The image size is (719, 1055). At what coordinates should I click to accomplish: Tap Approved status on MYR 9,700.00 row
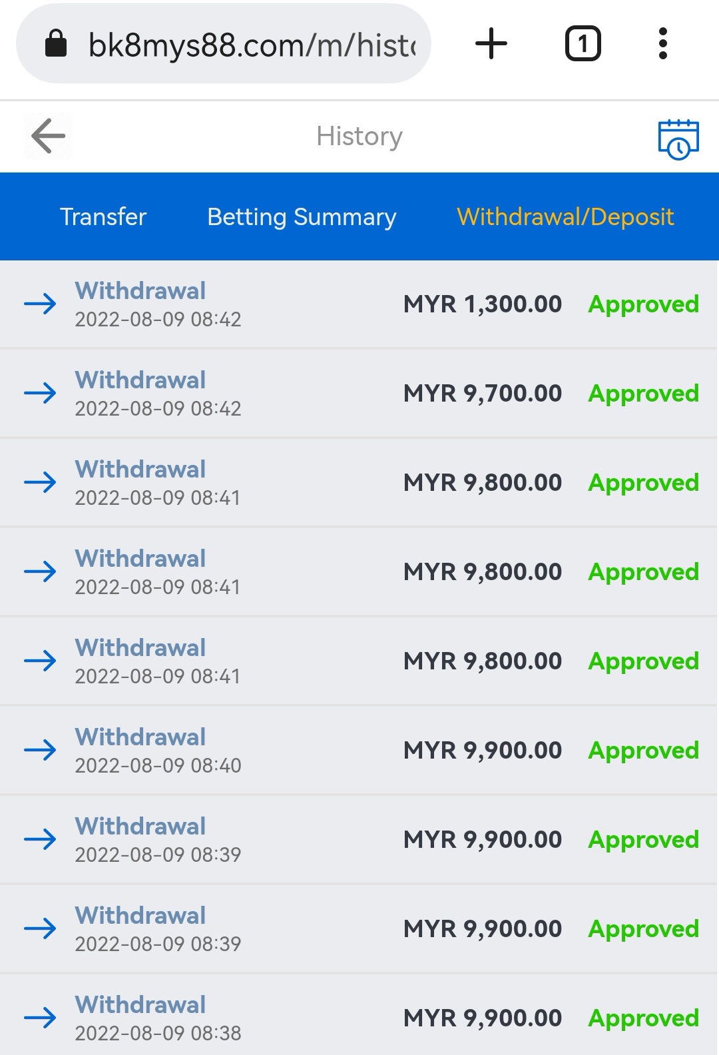[x=643, y=394]
